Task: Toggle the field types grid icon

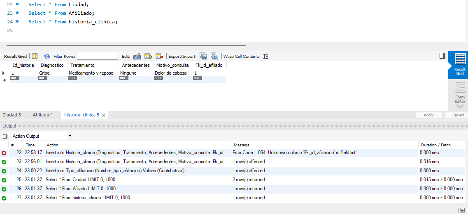Action: click(x=35, y=56)
